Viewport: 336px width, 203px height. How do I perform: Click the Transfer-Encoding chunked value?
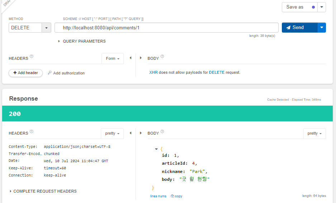52,154
